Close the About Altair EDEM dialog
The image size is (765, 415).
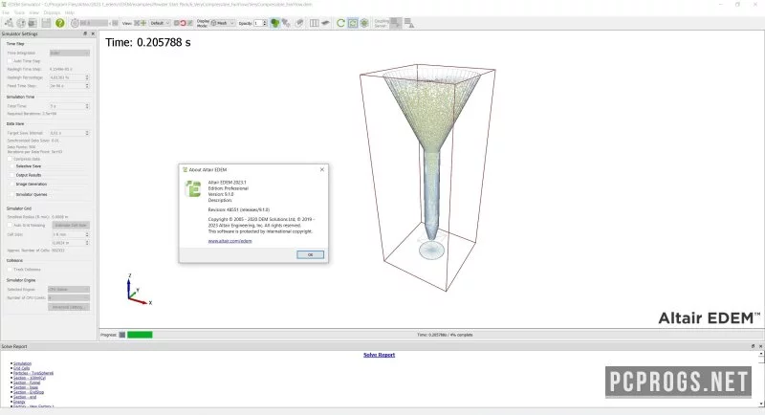pyautogui.click(x=322, y=169)
